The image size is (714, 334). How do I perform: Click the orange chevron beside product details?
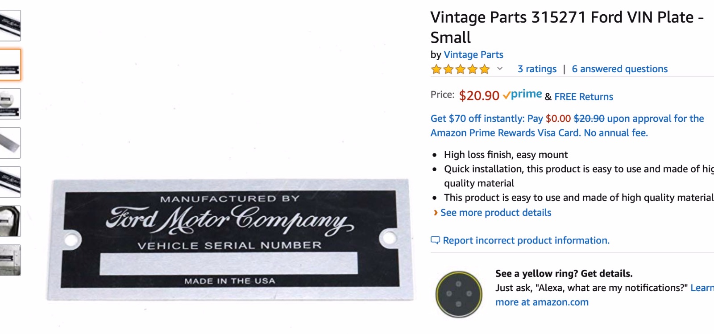(436, 213)
